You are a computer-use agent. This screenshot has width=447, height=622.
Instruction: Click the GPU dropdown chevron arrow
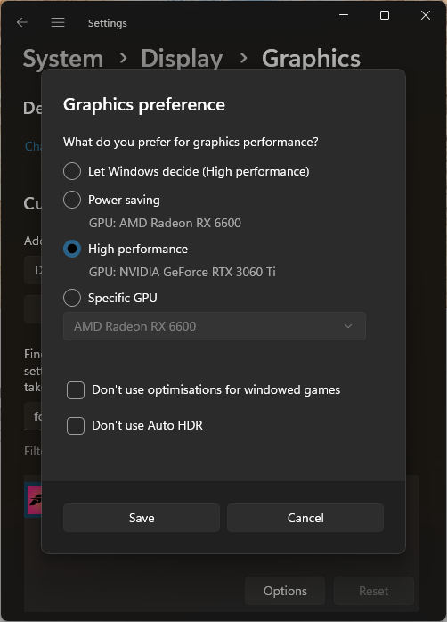[x=348, y=326]
